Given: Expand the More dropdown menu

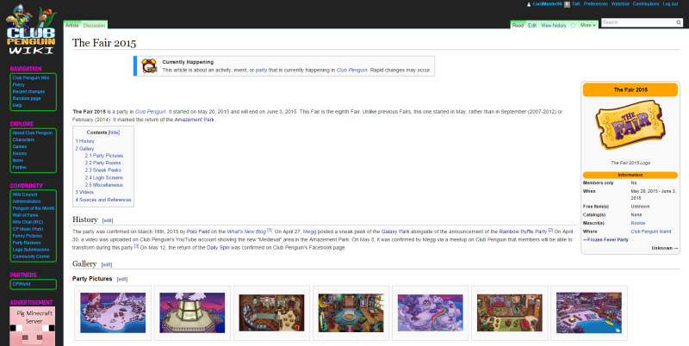Looking at the screenshot, I should click(588, 26).
